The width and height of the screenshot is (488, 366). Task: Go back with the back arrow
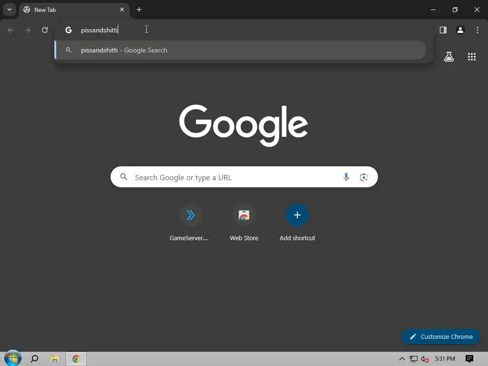point(10,30)
